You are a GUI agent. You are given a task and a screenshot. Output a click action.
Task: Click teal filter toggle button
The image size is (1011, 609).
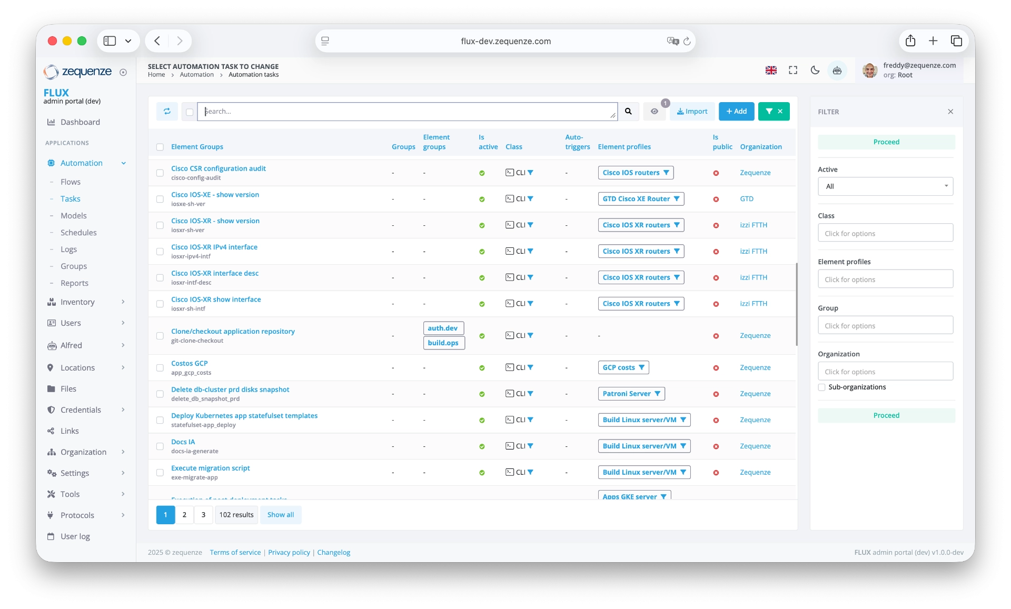coord(774,111)
